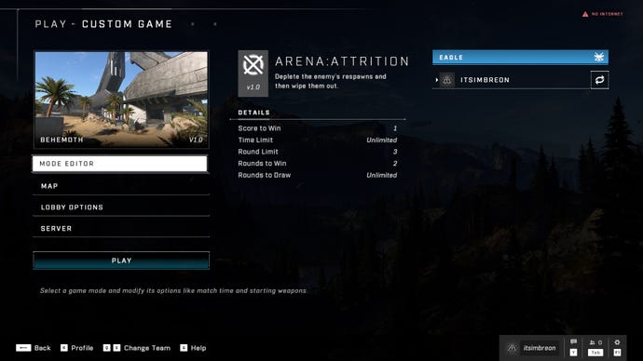Open the Server settings entry
This screenshot has height=361, width=643.
pos(121,229)
